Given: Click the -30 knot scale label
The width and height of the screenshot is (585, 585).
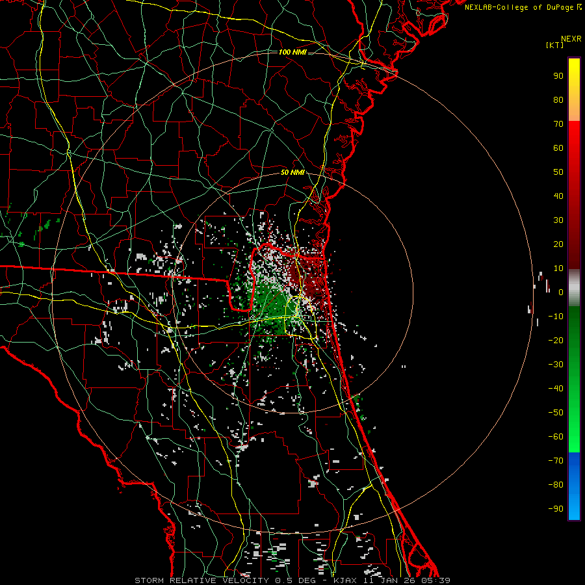Looking at the screenshot, I should pos(556,365).
